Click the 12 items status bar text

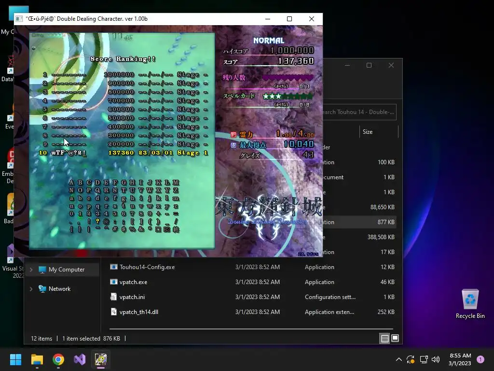(x=41, y=339)
